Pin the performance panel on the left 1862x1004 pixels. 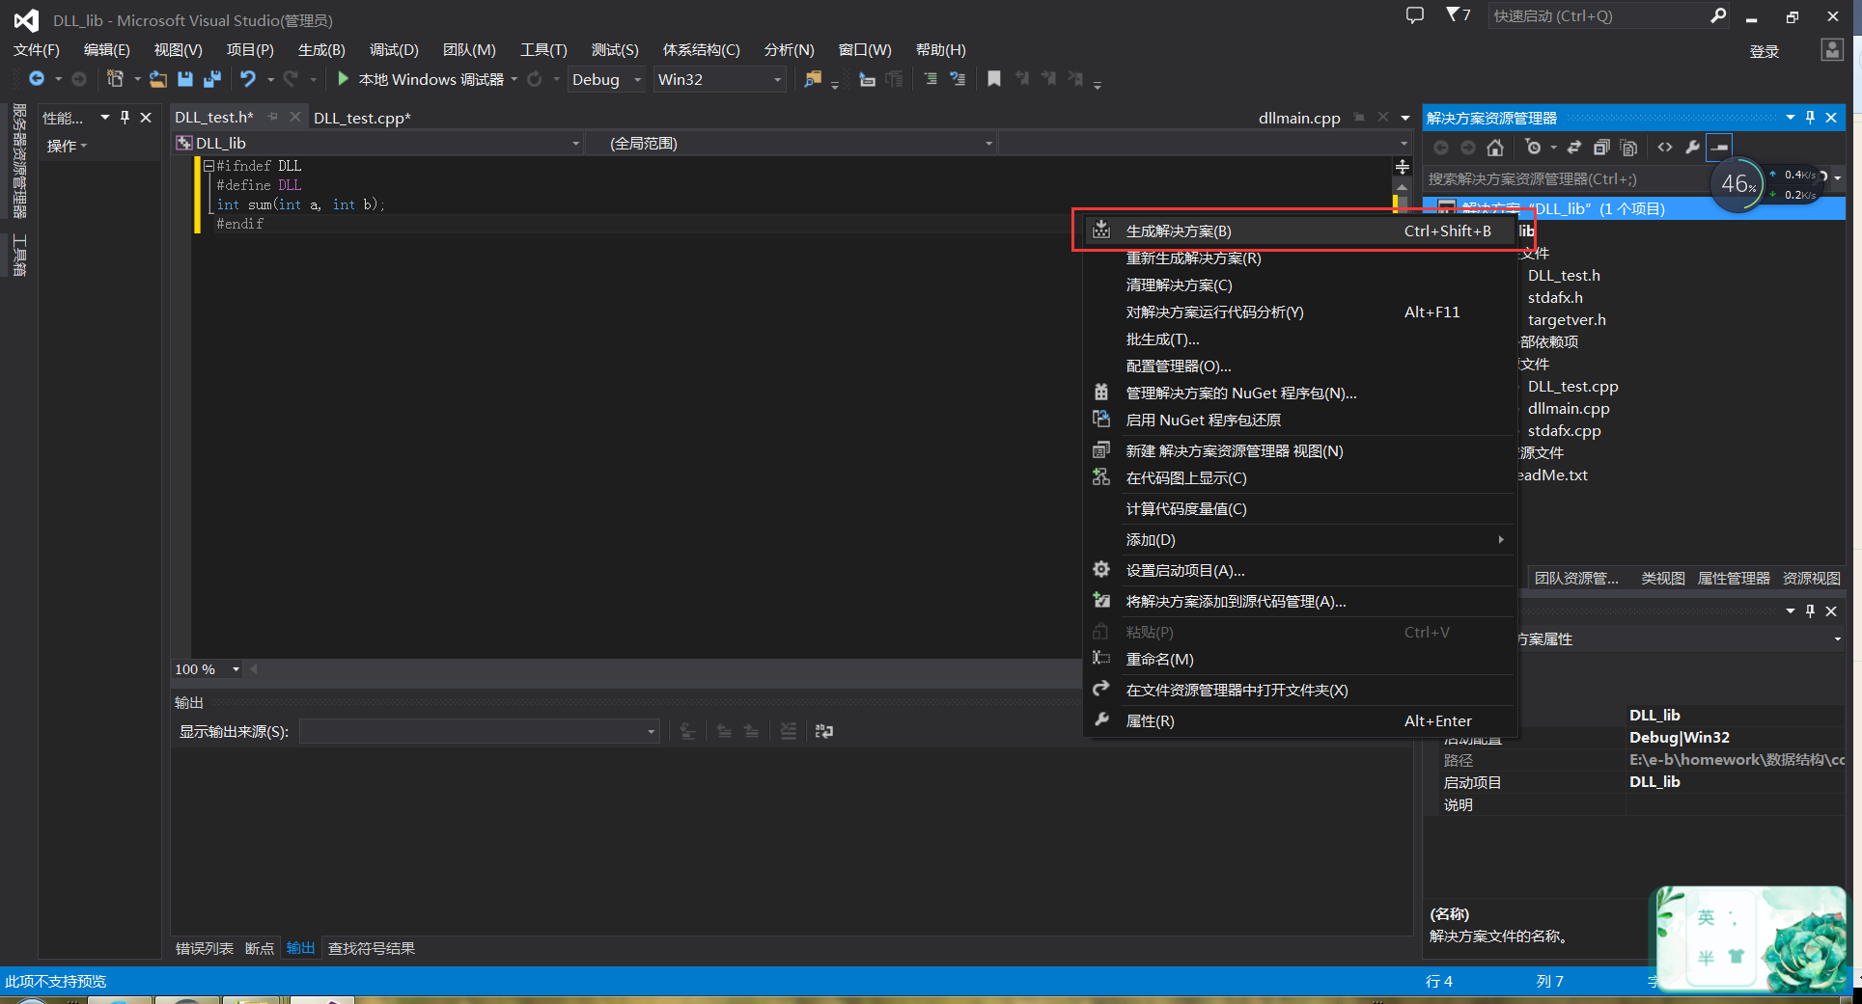point(125,118)
